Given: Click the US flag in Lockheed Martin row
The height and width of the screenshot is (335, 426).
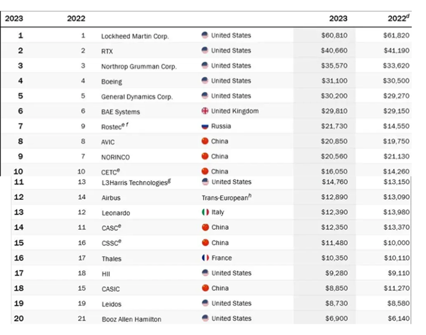Looking at the screenshot, I should coord(205,35).
